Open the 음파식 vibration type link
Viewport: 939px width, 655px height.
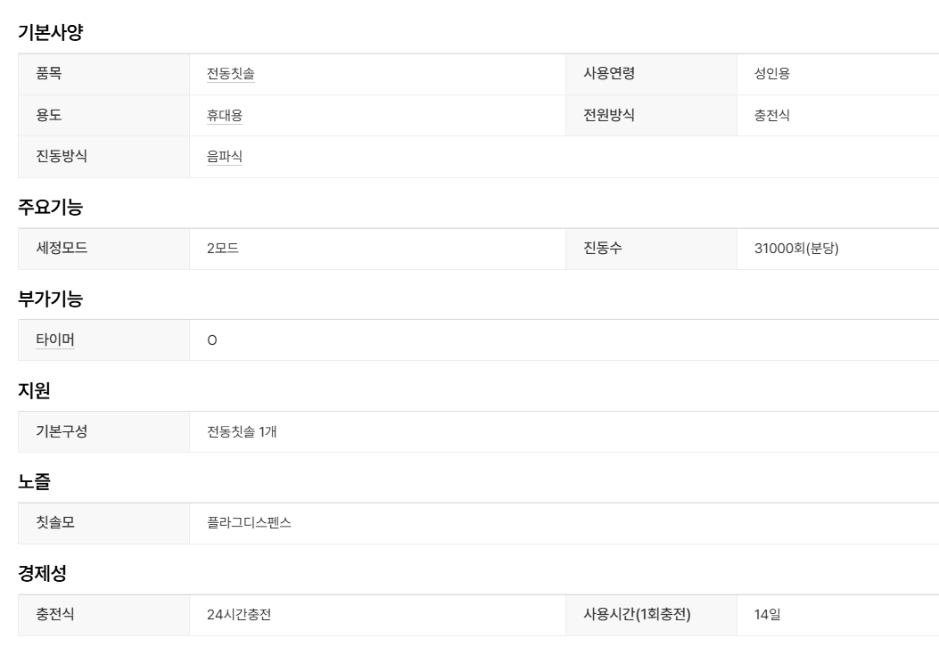point(225,156)
